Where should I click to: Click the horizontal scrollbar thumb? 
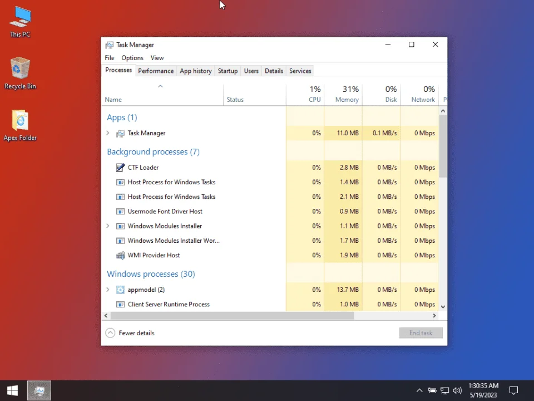point(233,316)
